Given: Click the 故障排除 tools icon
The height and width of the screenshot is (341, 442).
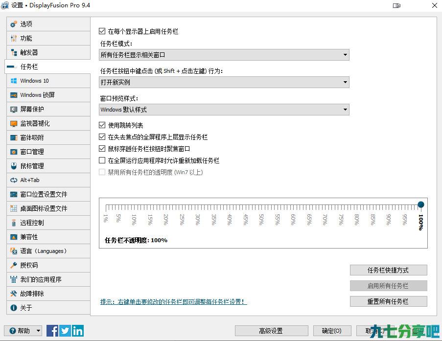Looking at the screenshot, I should (14, 294).
